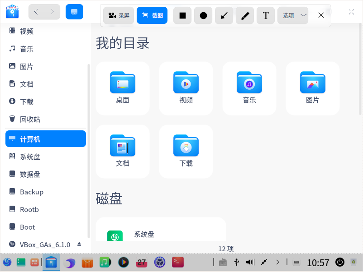Eject the VBox_GAs_6.1.0 disc

click(79, 244)
